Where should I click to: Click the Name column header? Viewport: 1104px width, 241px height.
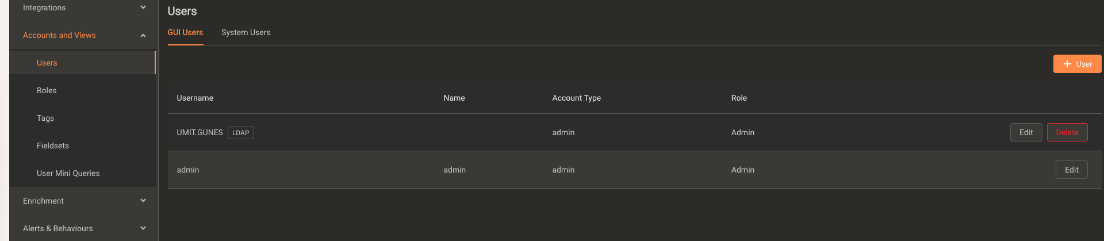pyautogui.click(x=454, y=98)
